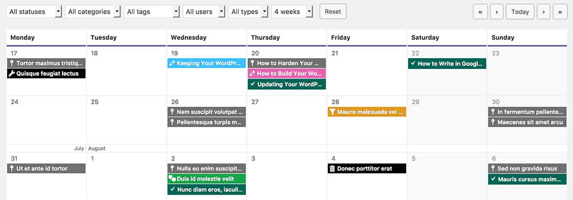Screen dimensions: 573x200
Task: Click the Today button
Action: tap(520, 12)
